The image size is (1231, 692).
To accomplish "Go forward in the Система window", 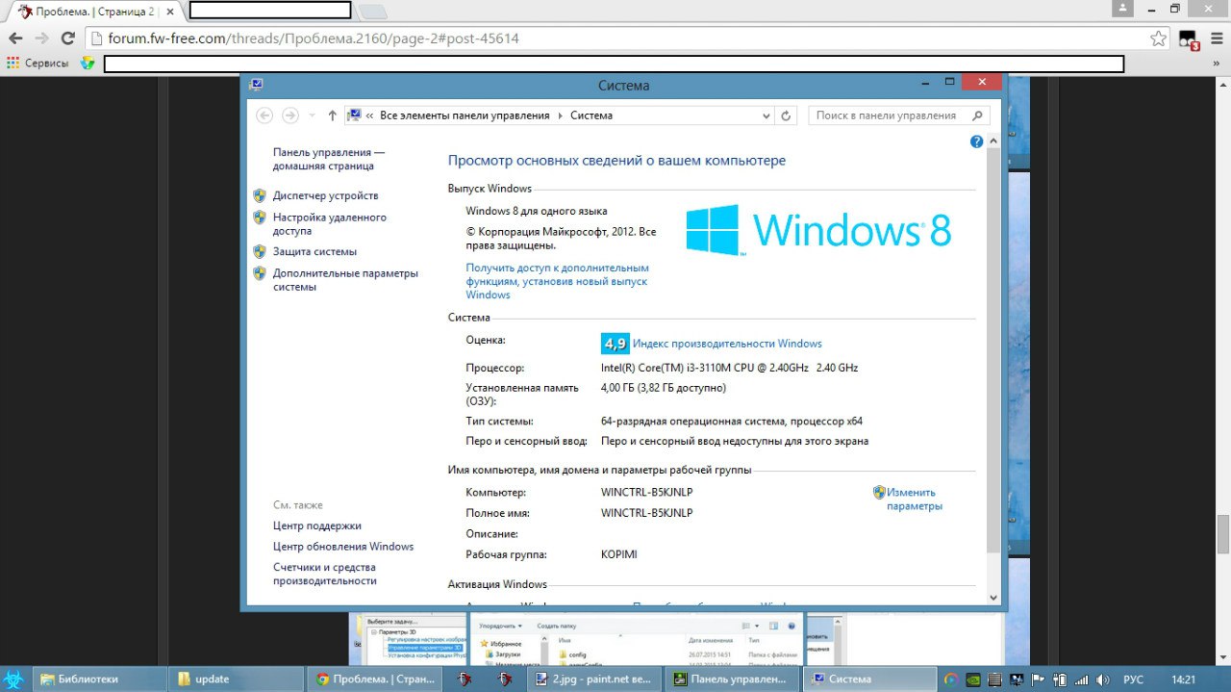I will coord(289,115).
